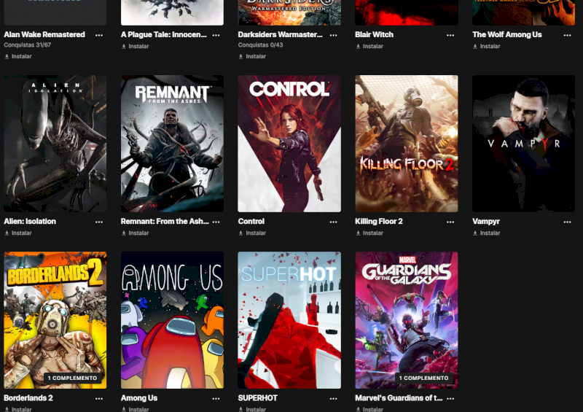Open the Darksiders Warmastered options menu
Screen dimensions: 583x412
(x=333, y=35)
